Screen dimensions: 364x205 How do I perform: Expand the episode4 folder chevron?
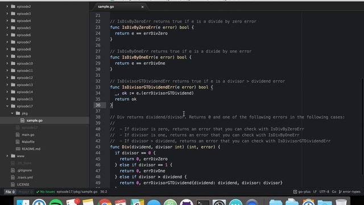pyautogui.click(x=7, y=20)
